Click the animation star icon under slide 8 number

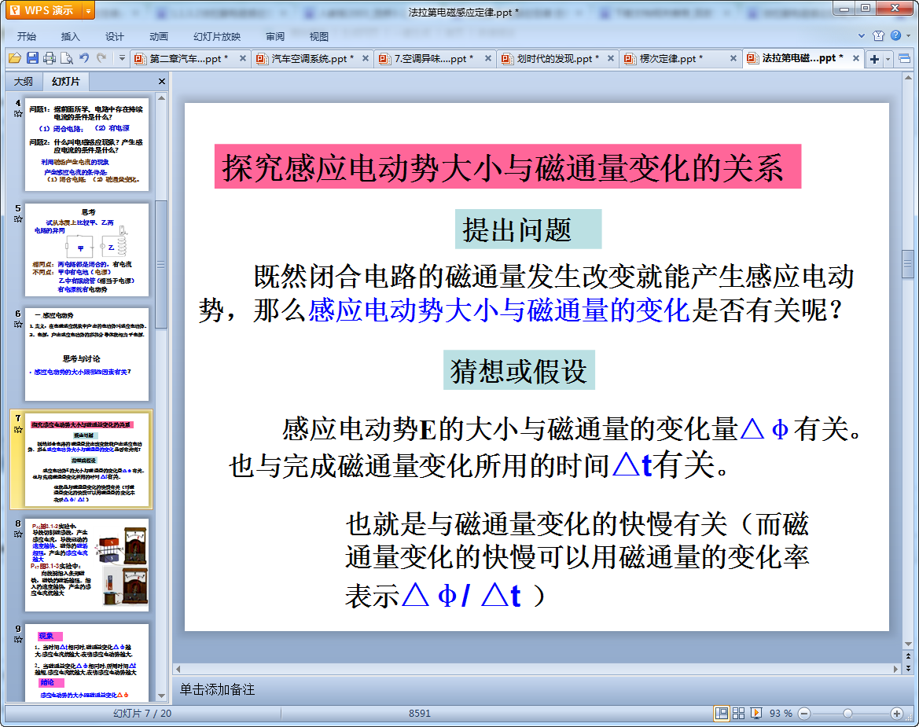point(18,534)
